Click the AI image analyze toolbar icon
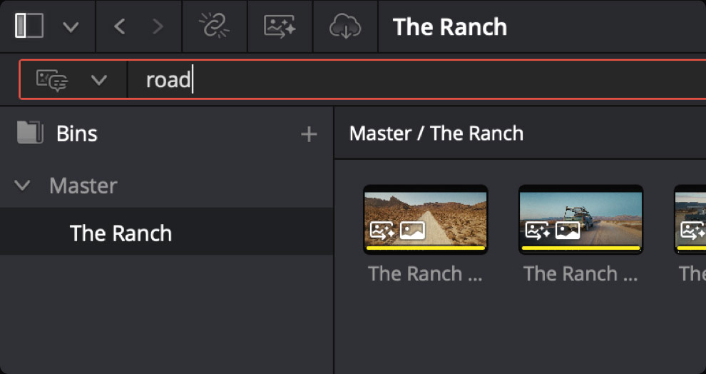This screenshot has width=706, height=374. point(280,26)
